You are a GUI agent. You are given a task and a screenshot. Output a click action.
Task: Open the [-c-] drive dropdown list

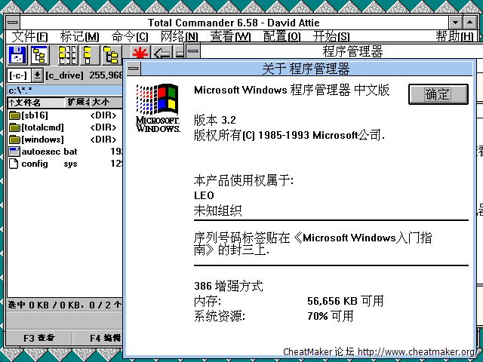[x=36, y=75]
